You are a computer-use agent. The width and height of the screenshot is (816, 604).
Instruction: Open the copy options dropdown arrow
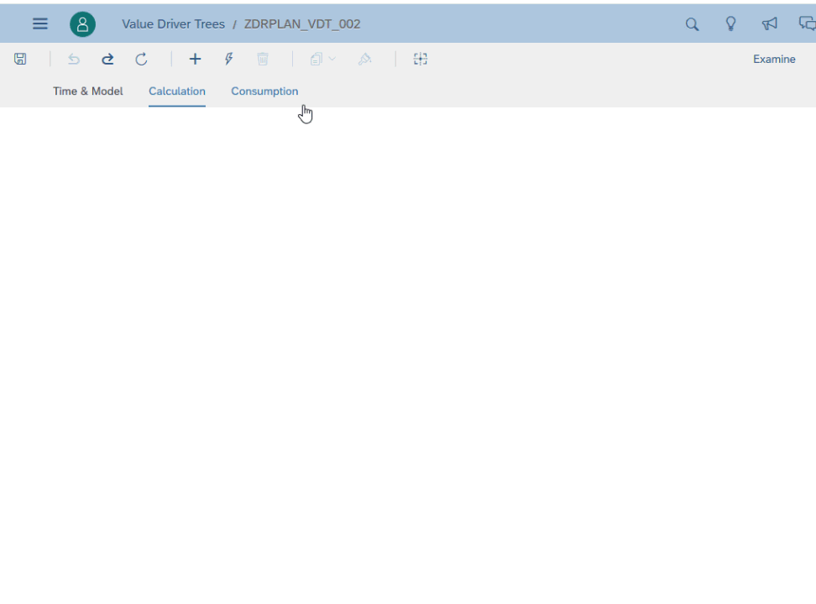(x=331, y=59)
